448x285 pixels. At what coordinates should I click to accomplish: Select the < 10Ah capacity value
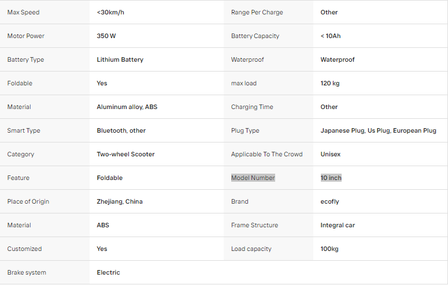pyautogui.click(x=331, y=36)
